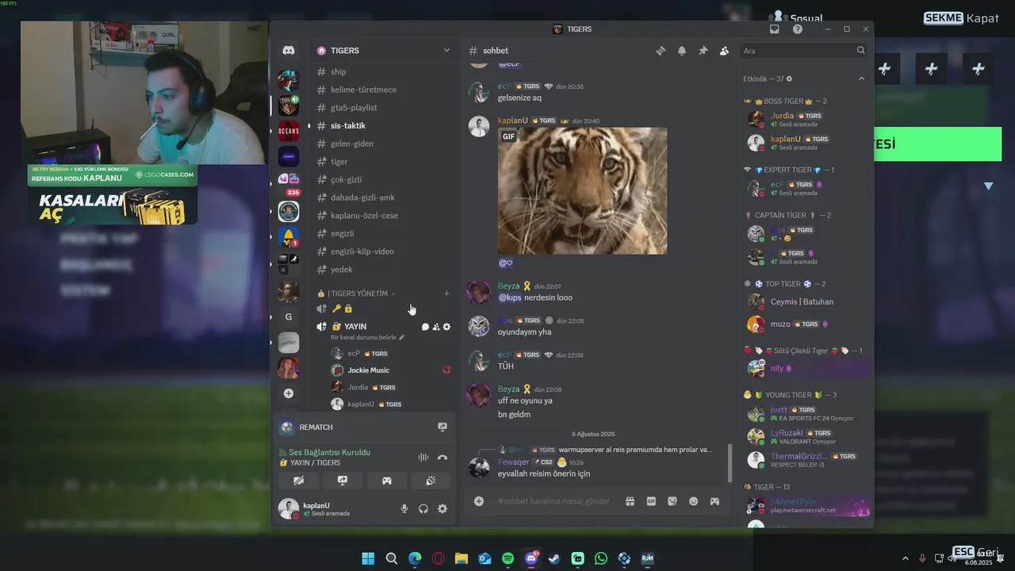
Task: Stream REMATCH game with screen icon
Action: pos(442,427)
